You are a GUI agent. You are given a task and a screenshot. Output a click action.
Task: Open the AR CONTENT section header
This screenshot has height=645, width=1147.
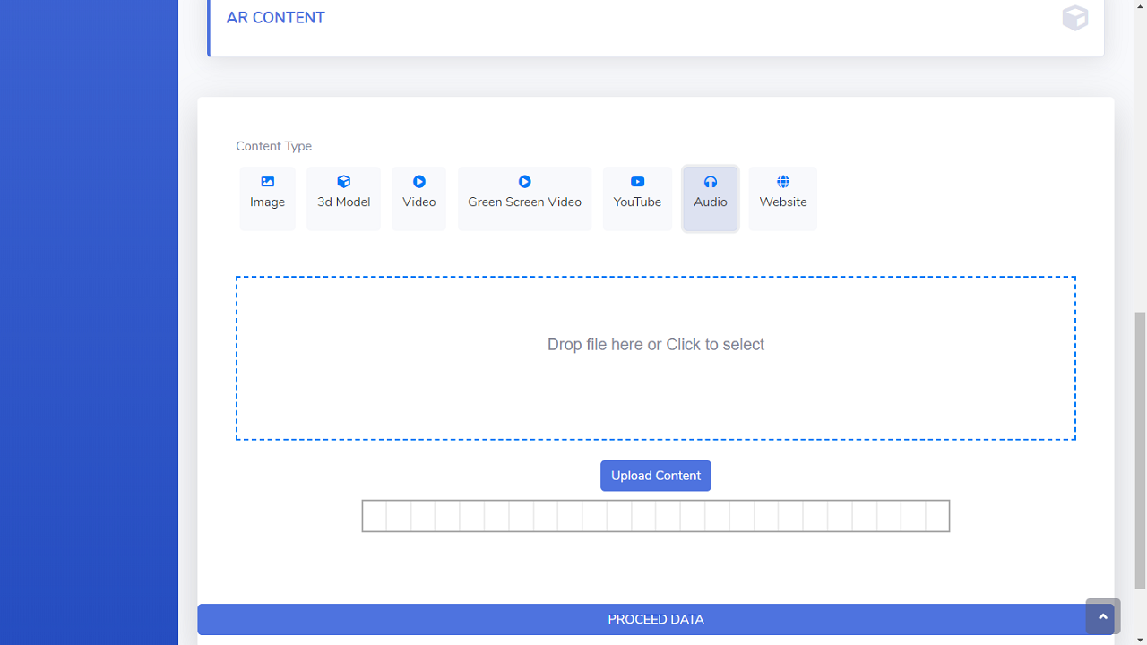[276, 18]
